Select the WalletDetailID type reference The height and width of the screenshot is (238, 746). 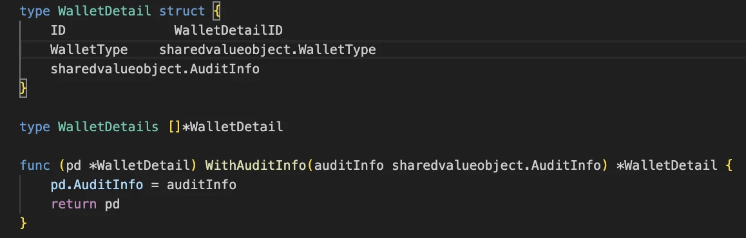coord(228,31)
